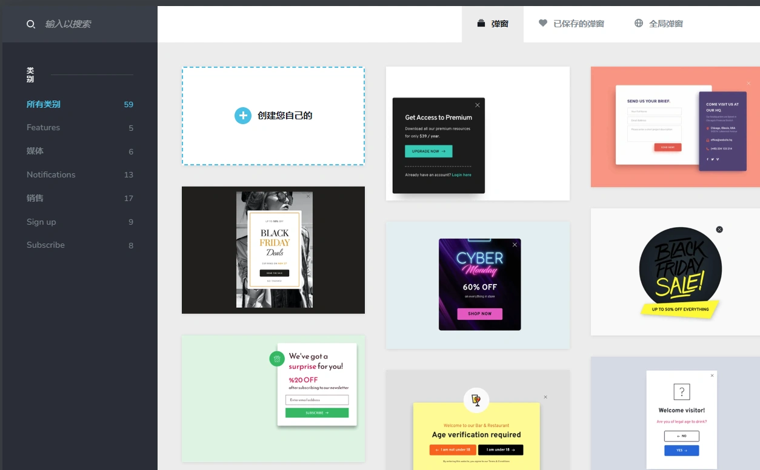760x470 pixels.
Task: Click the plus icon to create your own popup
Action: coord(243,115)
